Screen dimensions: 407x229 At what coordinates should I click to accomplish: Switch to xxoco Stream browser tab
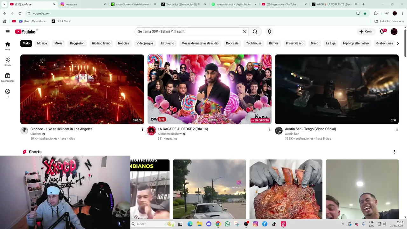point(133,4)
